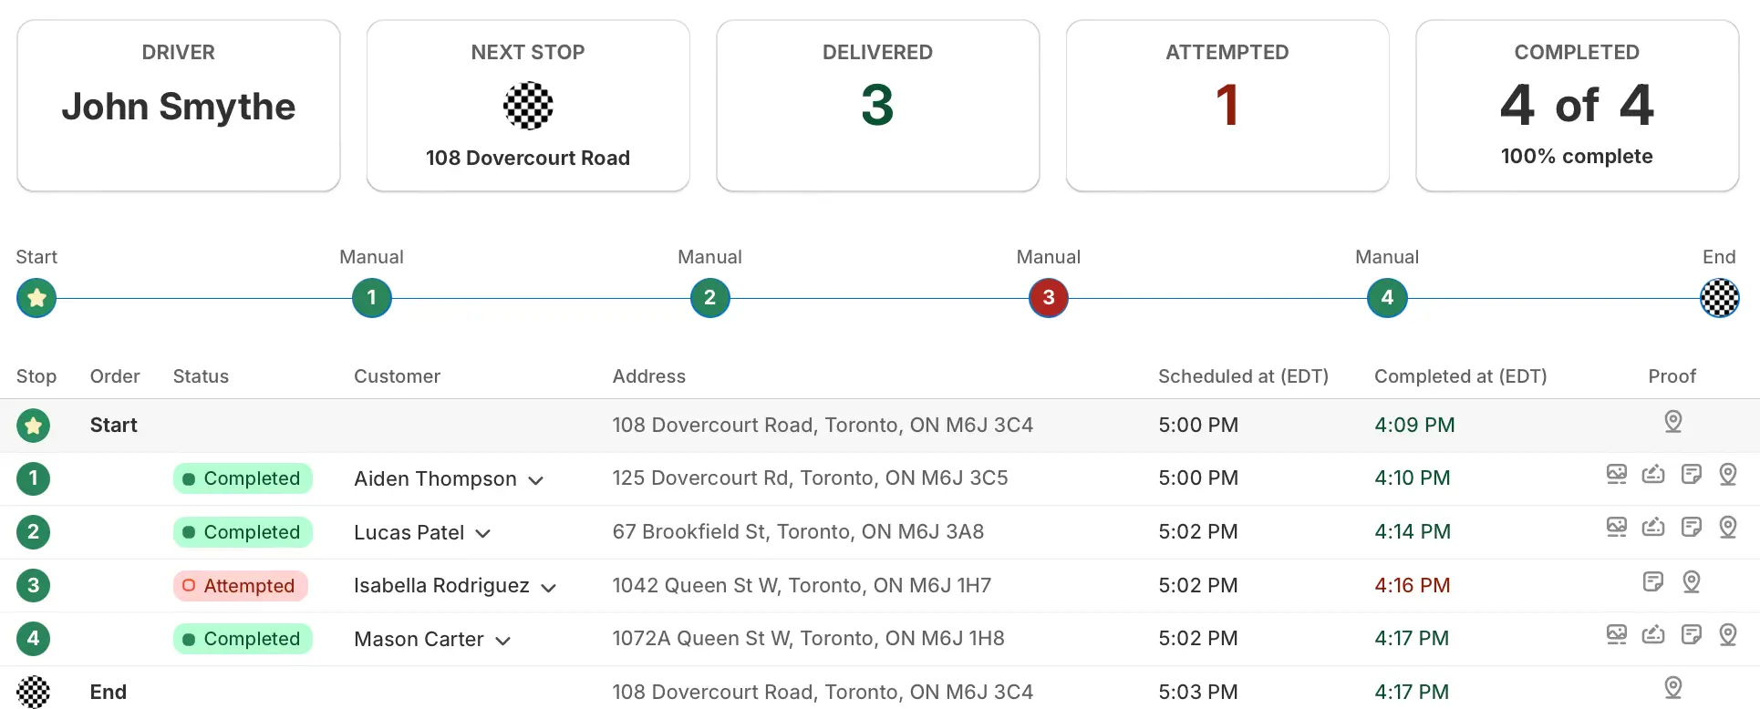View signature proof for Lucas Patel's delivery
Viewport: 1760px width, 709px height.
(x=1653, y=528)
